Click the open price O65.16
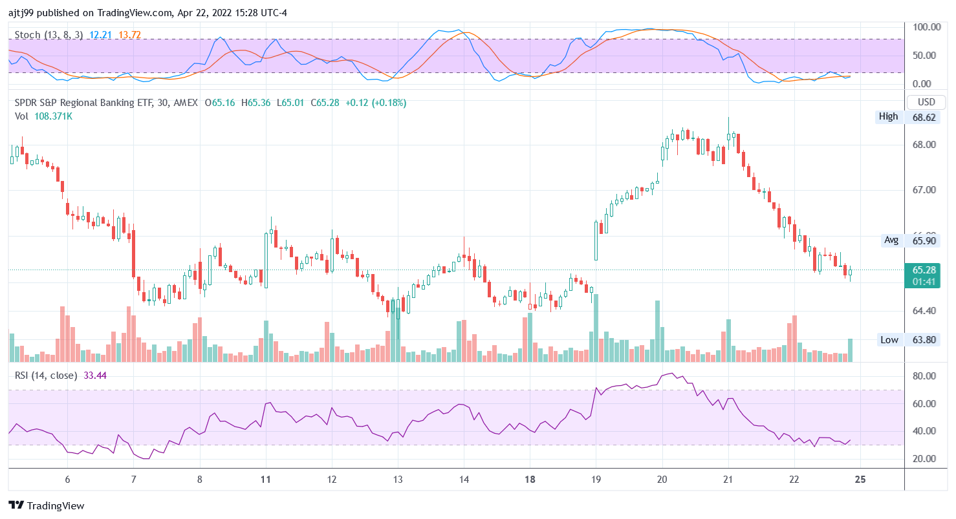 (220, 102)
